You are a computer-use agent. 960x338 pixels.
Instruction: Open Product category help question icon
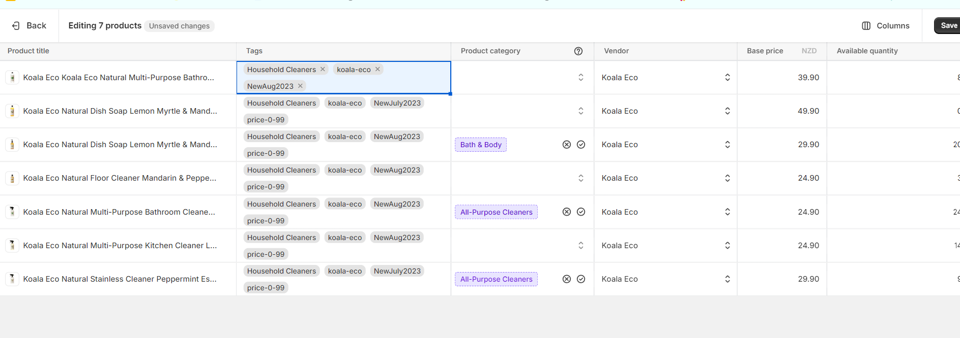pyautogui.click(x=578, y=51)
